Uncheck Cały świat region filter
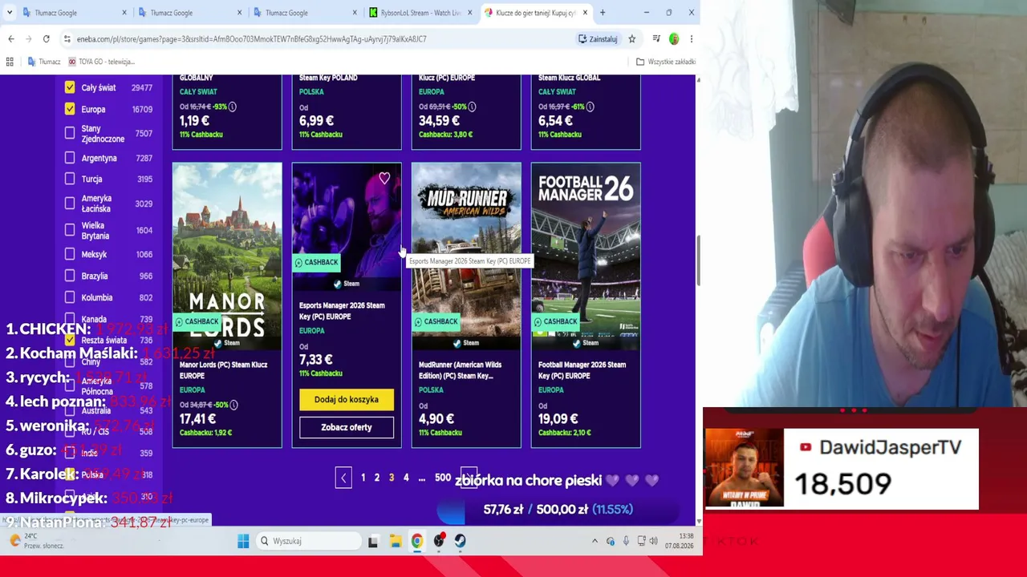 pyautogui.click(x=70, y=87)
